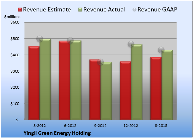Click the '$100' y-axis label
The height and width of the screenshot is (138, 193).
[15, 104]
